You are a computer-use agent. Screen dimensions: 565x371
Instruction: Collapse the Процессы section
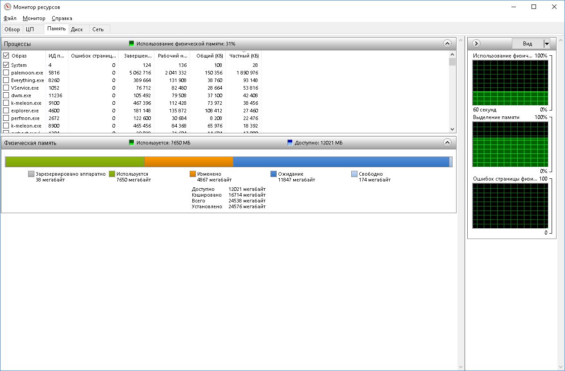coord(447,44)
